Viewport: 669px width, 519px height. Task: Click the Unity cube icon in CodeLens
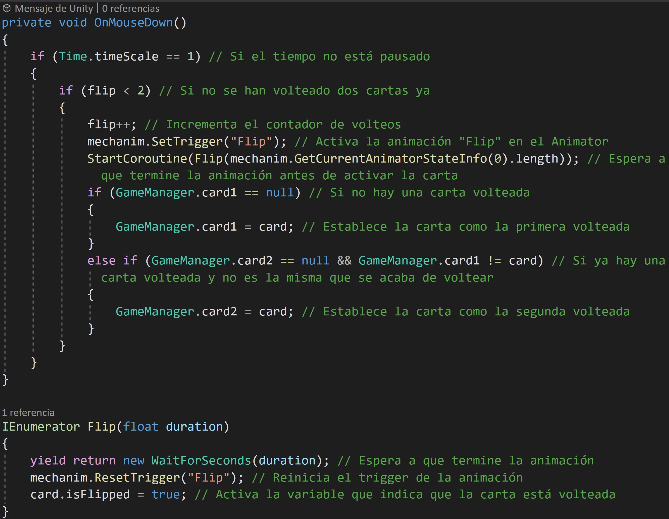[x=7, y=9]
